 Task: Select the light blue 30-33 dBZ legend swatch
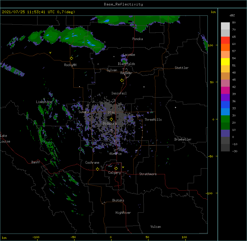click(225, 112)
